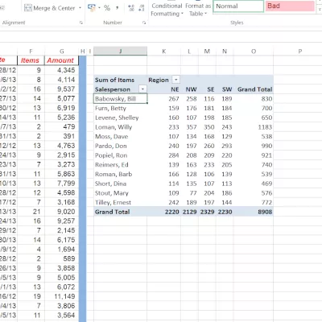
Task: Select the Roman, Barb cell
Action: click(120, 174)
